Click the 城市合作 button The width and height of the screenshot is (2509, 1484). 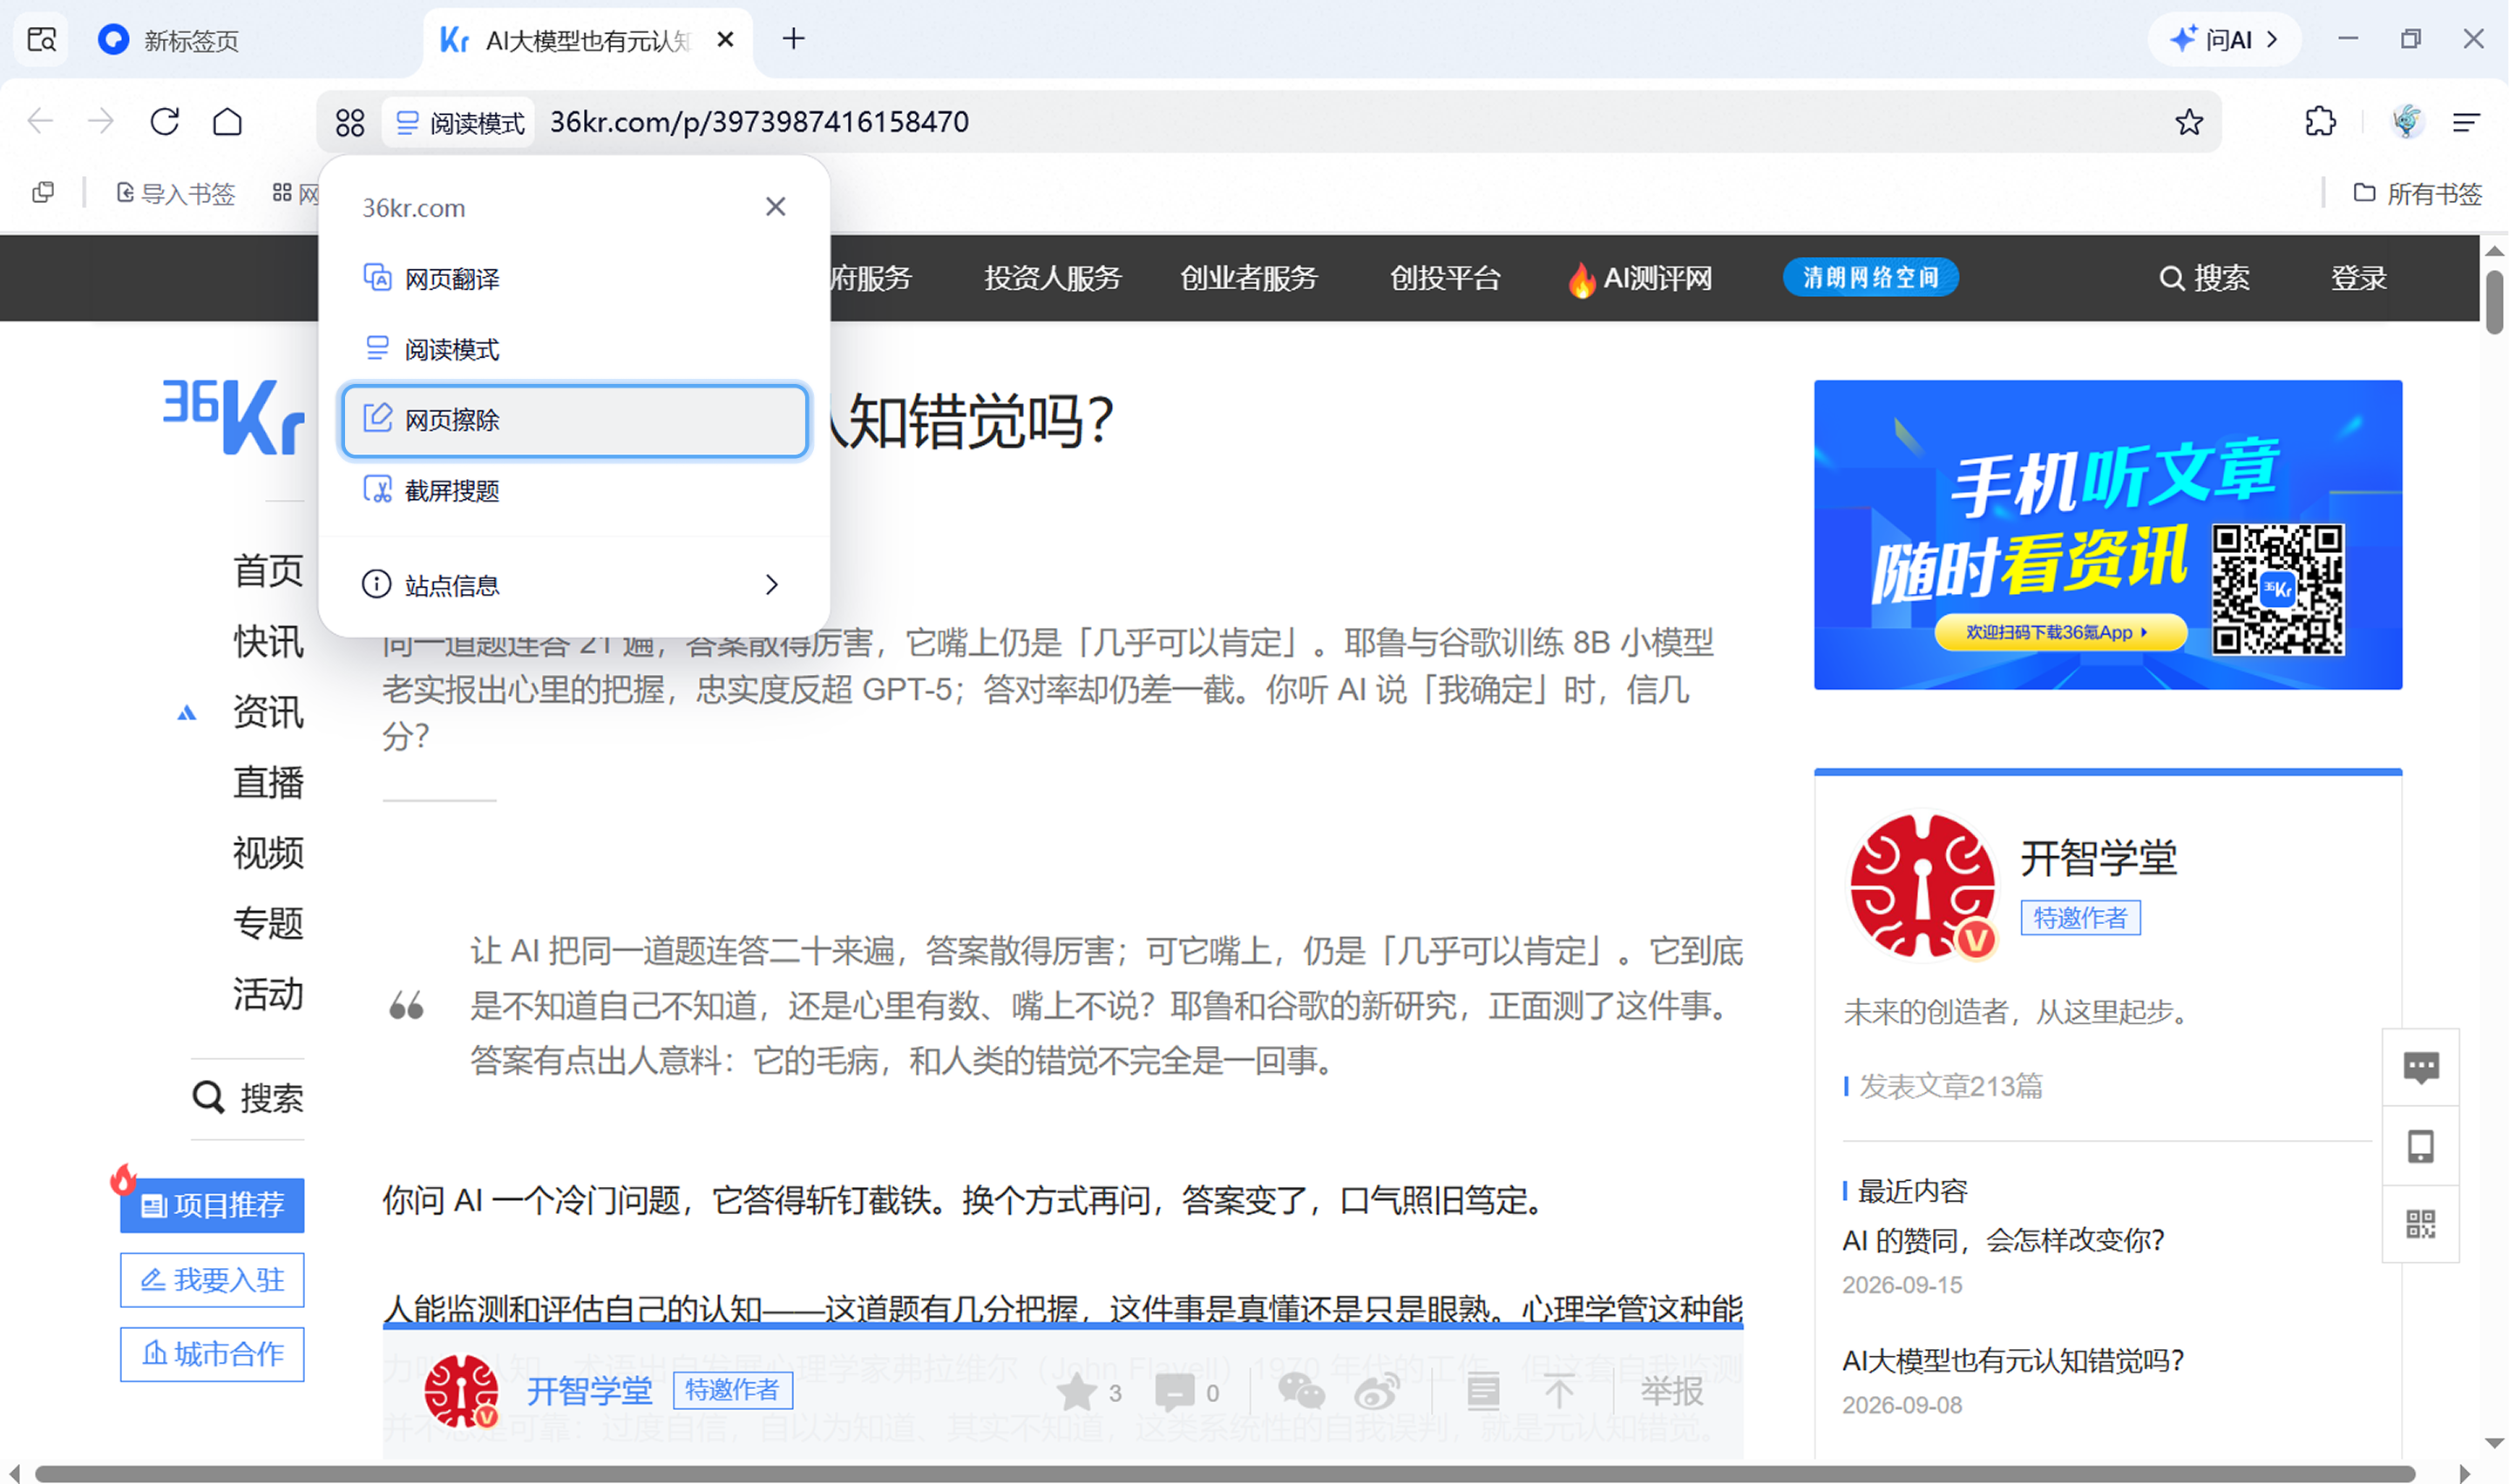(212, 1354)
